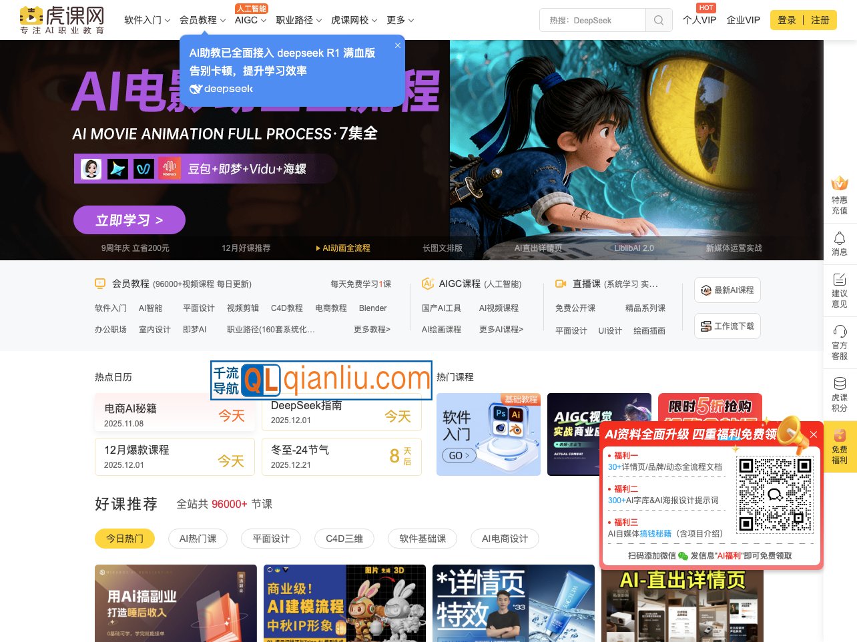This screenshot has width=857, height=642.
Task: Select the 平面设计 course filter tab
Action: tap(271, 539)
